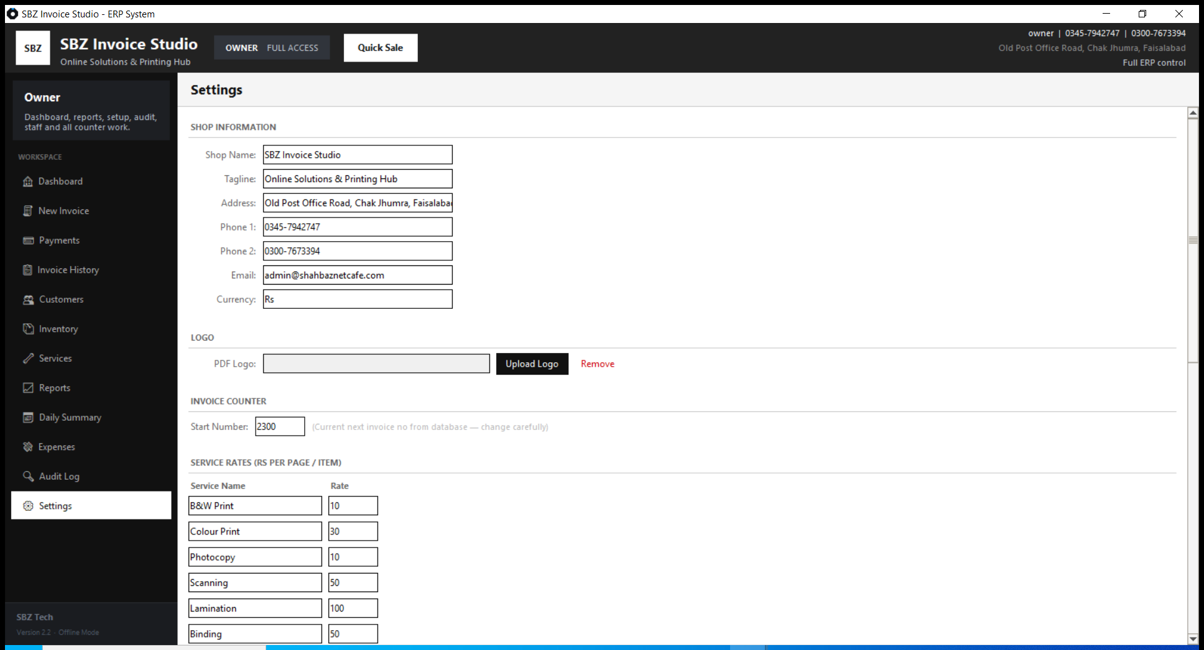This screenshot has width=1204, height=650.
Task: Focus the Phone 2 field
Action: [x=358, y=251]
